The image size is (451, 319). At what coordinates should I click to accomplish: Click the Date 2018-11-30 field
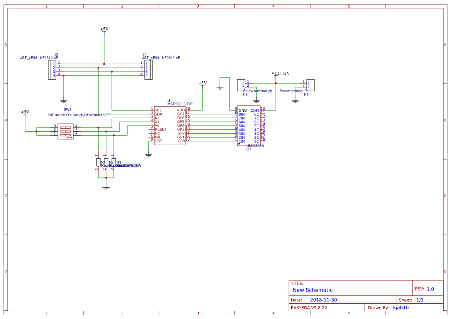(323, 299)
